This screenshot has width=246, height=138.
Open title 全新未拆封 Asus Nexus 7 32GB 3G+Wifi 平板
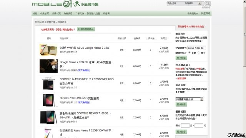[85, 132]
